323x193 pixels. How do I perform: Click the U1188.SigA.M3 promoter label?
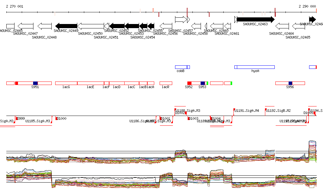click(188, 111)
